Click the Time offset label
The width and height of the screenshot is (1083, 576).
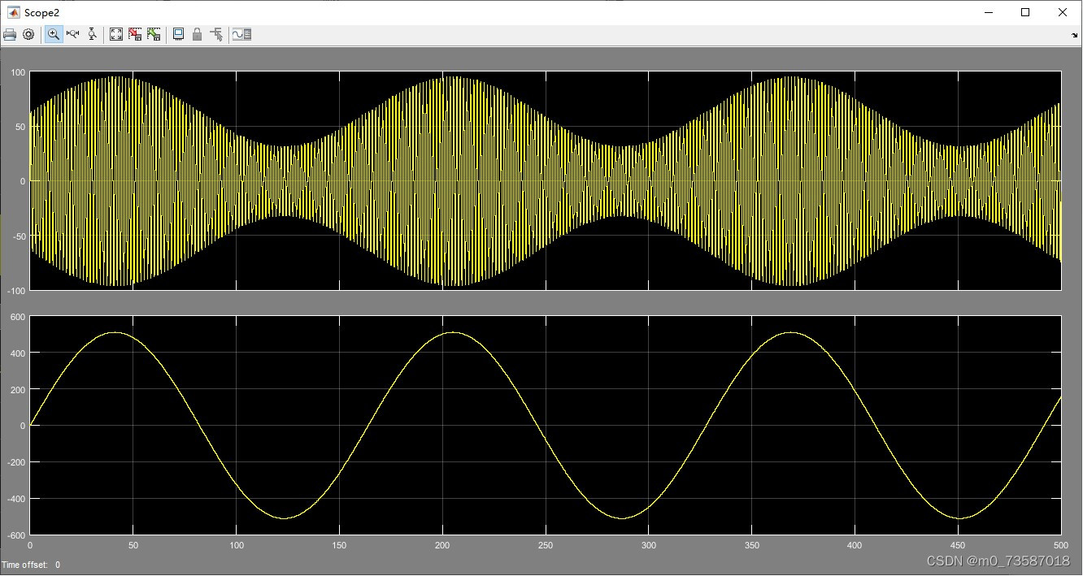[x=25, y=565]
